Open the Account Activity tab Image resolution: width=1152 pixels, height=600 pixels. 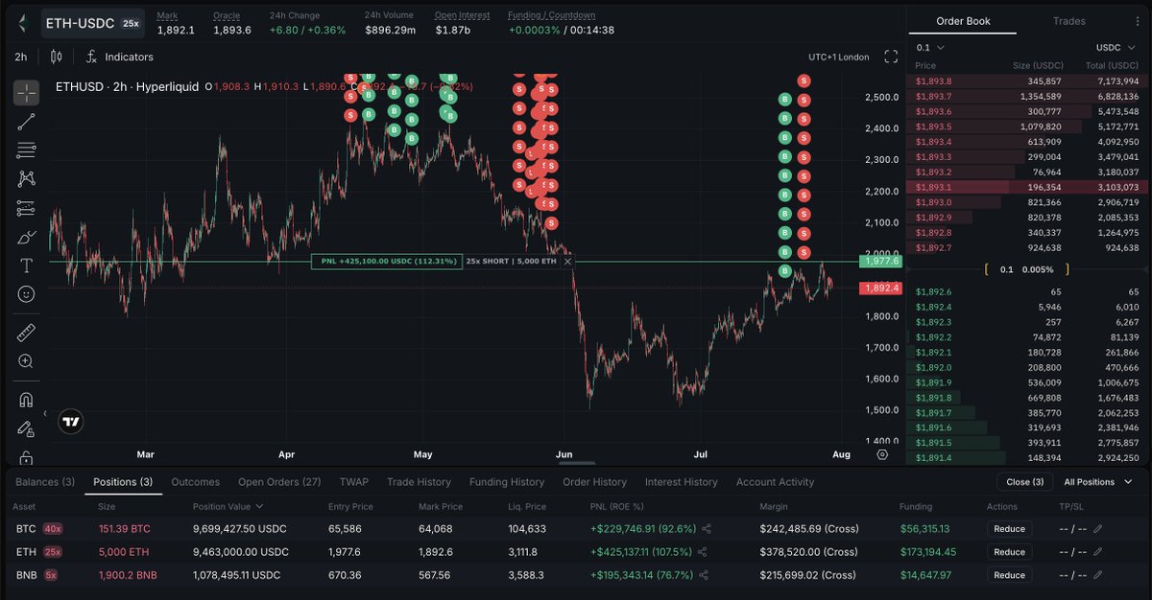point(775,482)
